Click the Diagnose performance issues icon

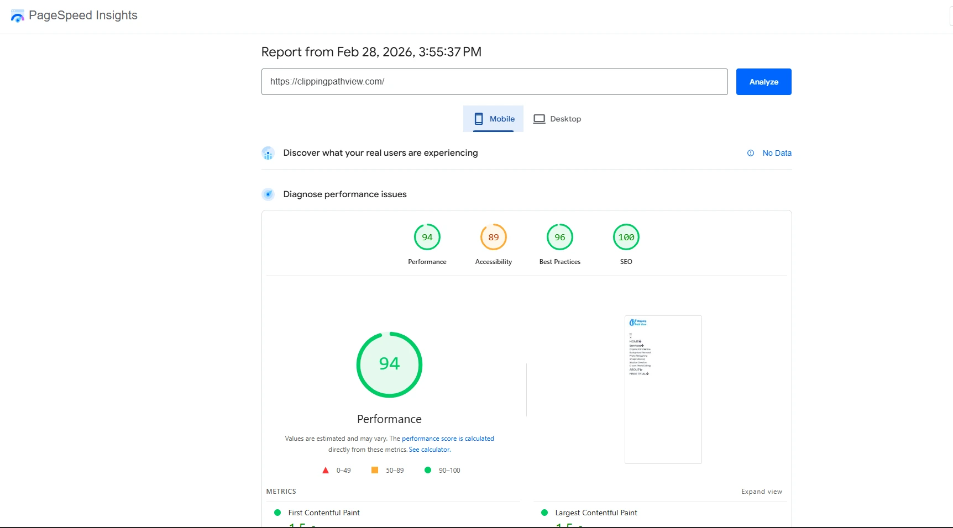pos(268,194)
